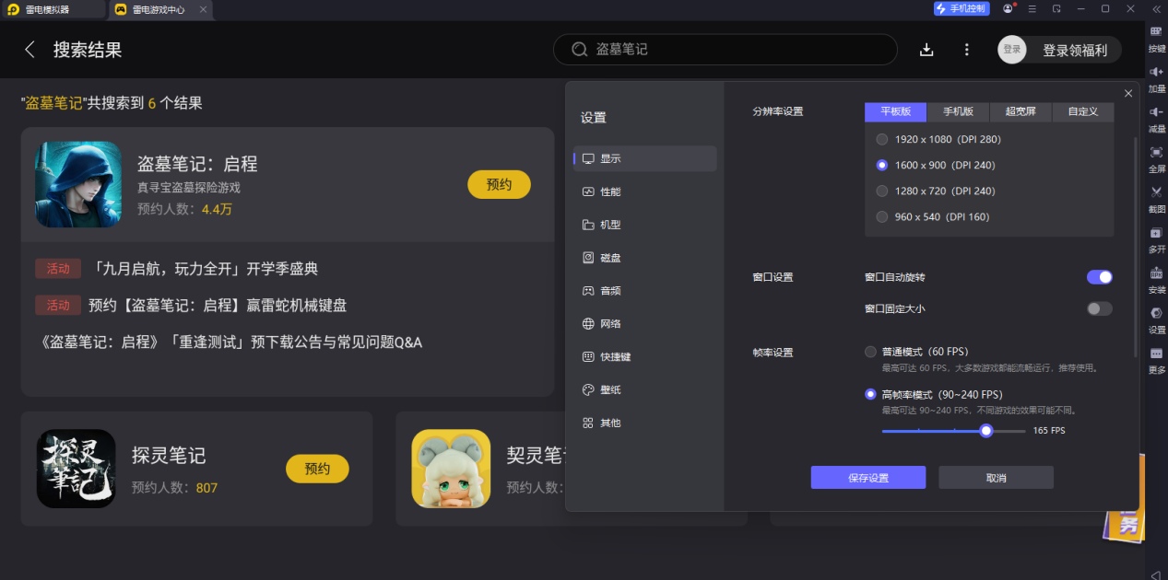Open the 机型 settings section
Viewport: 1168px width, 580px height.
pyautogui.click(x=644, y=225)
